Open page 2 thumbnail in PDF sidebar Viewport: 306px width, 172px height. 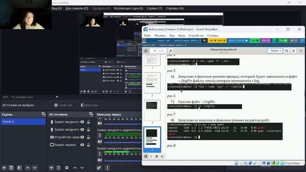click(152, 83)
